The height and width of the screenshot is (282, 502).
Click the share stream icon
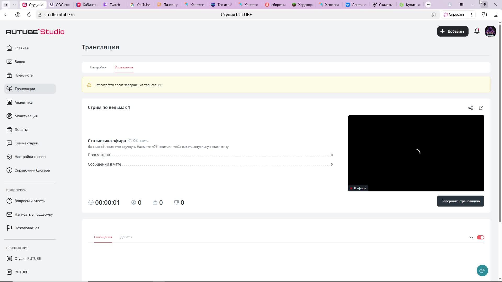(x=471, y=108)
